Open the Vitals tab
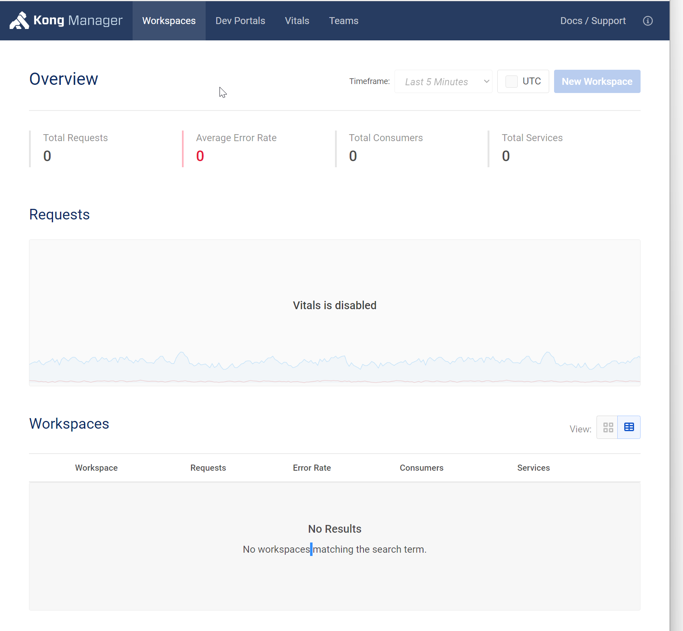Image resolution: width=683 pixels, height=631 pixels. coord(297,20)
